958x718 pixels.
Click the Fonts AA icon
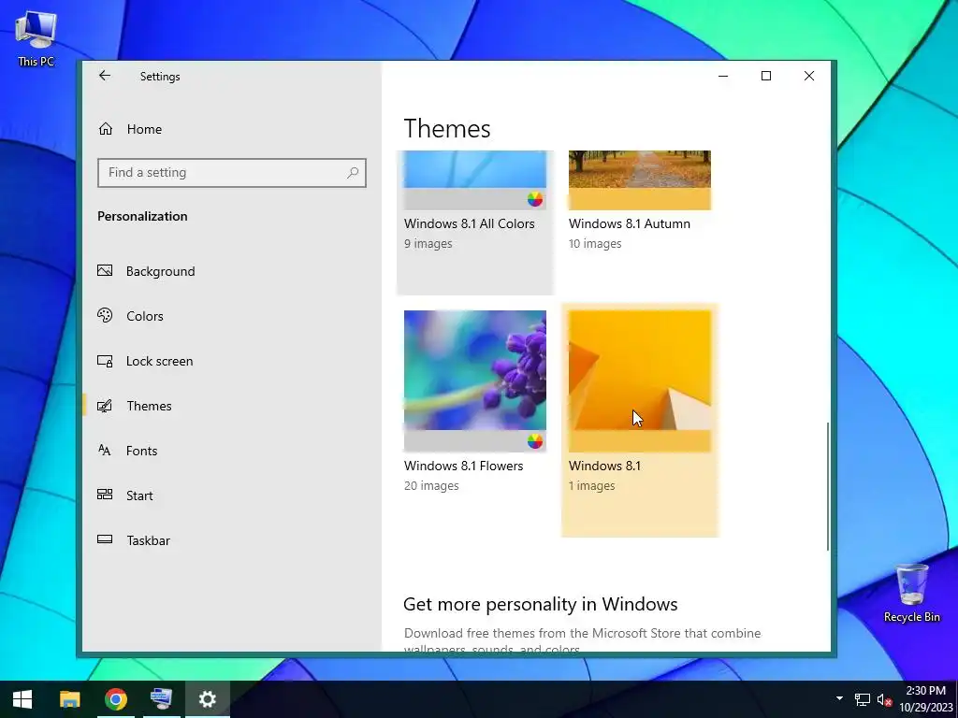click(x=105, y=450)
